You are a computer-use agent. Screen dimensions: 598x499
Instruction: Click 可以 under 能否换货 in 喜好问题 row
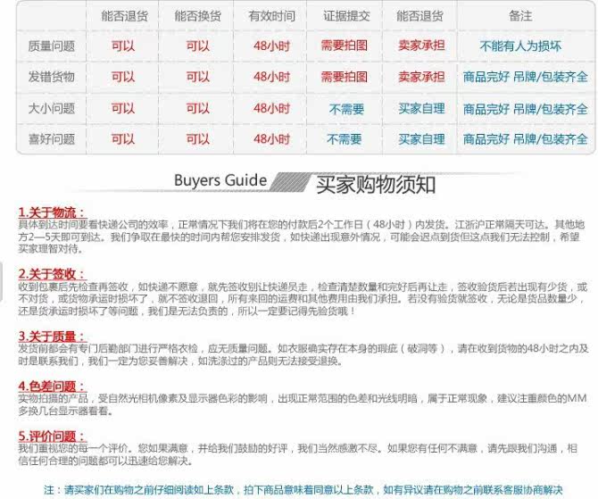pos(197,139)
